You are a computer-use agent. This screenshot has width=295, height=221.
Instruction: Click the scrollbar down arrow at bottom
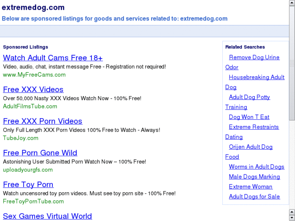[292, 218]
